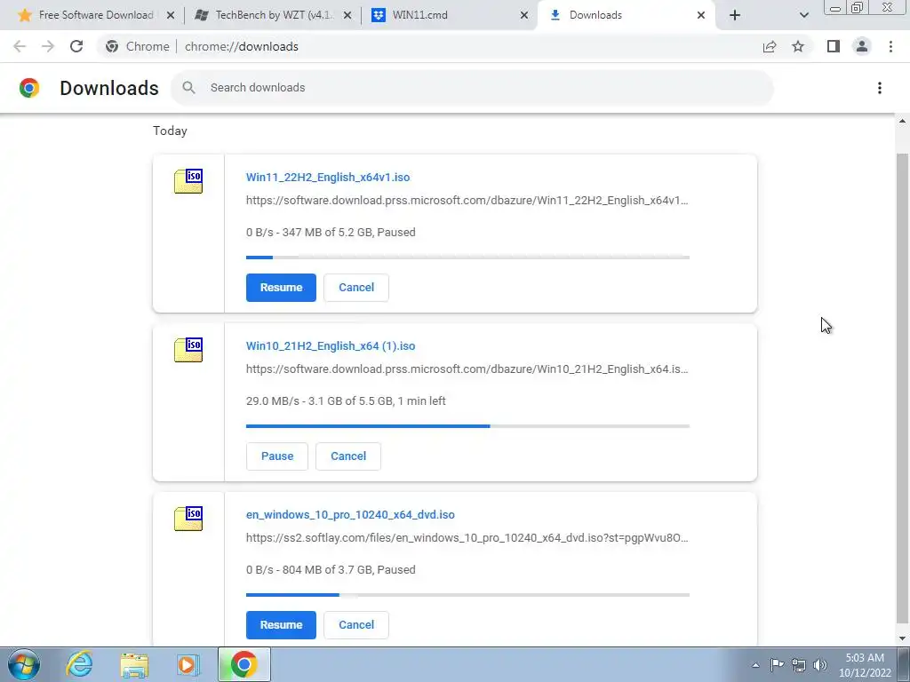Open Action Center flag icon

click(777, 664)
